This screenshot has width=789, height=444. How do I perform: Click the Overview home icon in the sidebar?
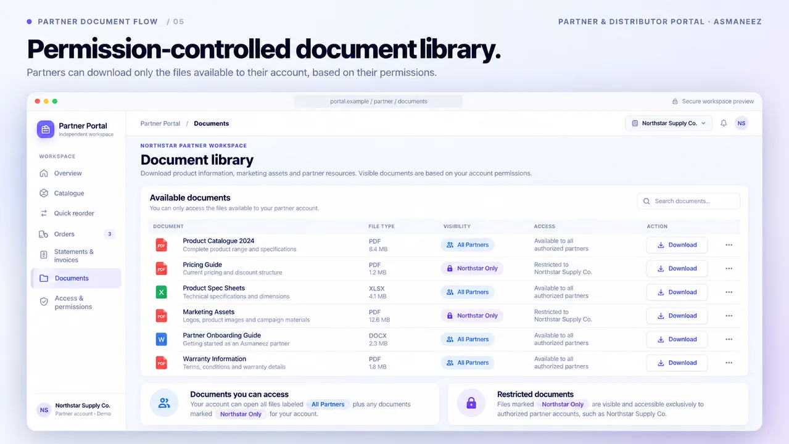44,173
